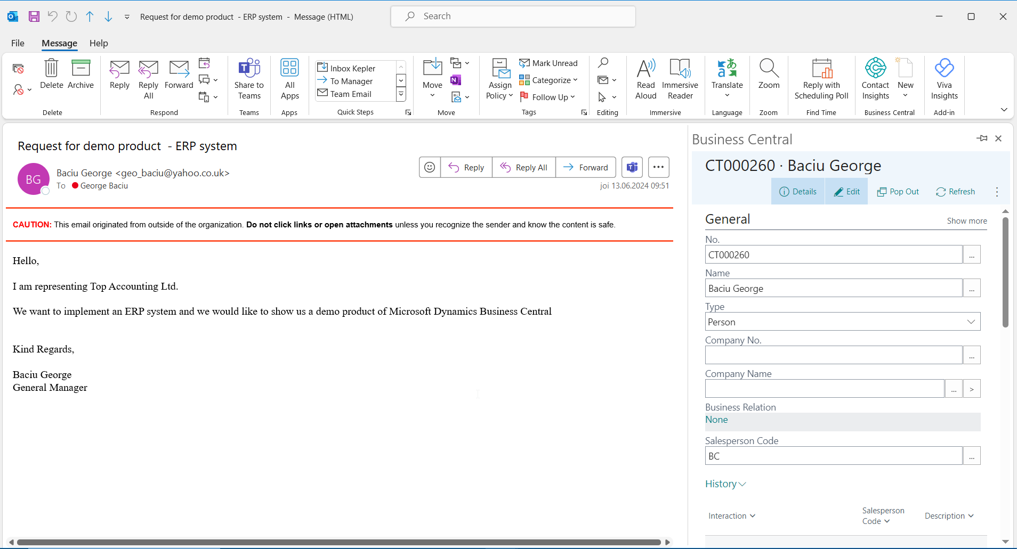The image size is (1017, 549).
Task: Send to OneNote icon
Action: point(456,80)
